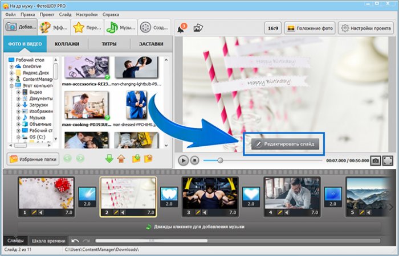Click the undo arrow in bottom bar
Image resolution: width=399 pixels, height=256 pixels.
76,241
